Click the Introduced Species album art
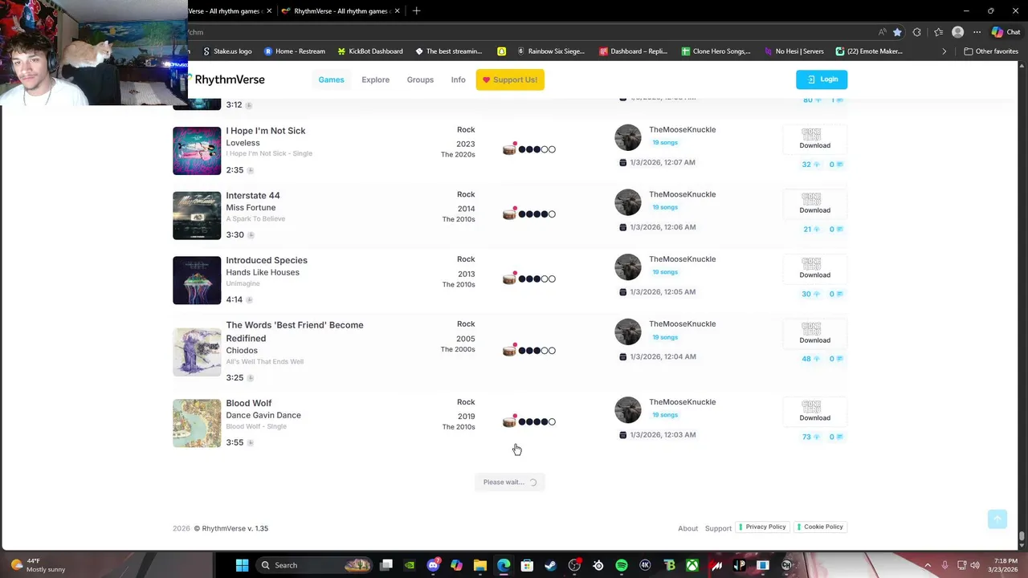 pos(197,280)
